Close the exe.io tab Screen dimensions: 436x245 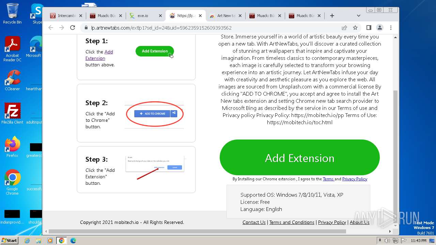(x=160, y=16)
